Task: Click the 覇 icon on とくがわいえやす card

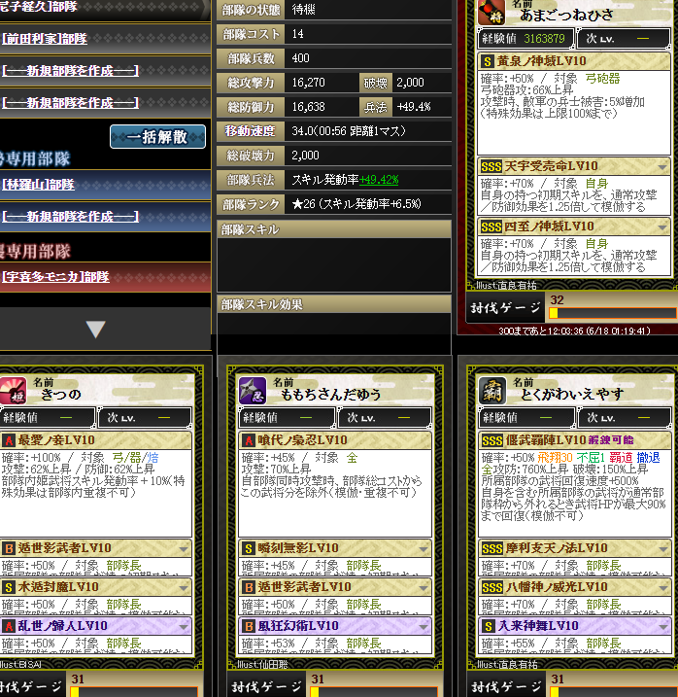Action: 492,390
